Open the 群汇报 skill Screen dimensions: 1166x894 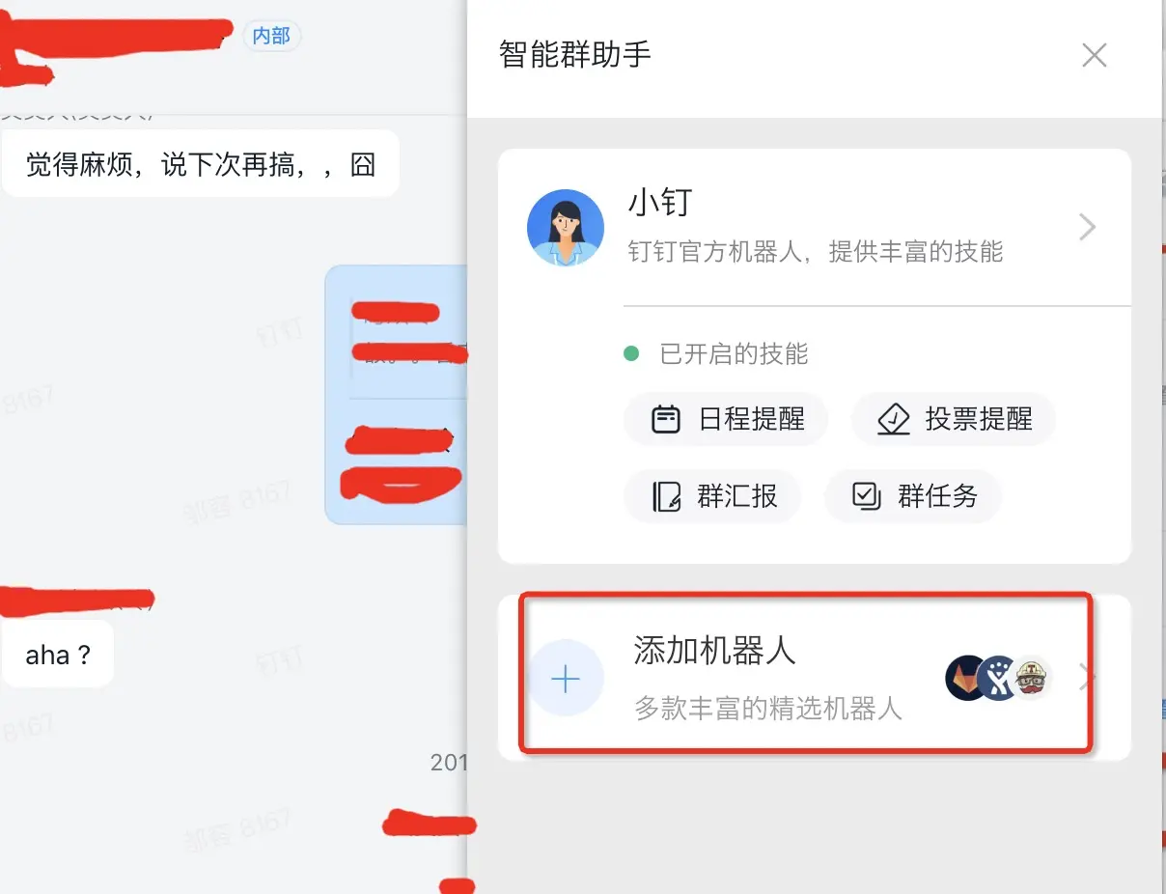pos(712,496)
